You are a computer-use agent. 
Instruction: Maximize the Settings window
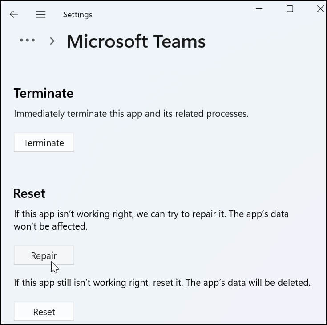coord(290,9)
